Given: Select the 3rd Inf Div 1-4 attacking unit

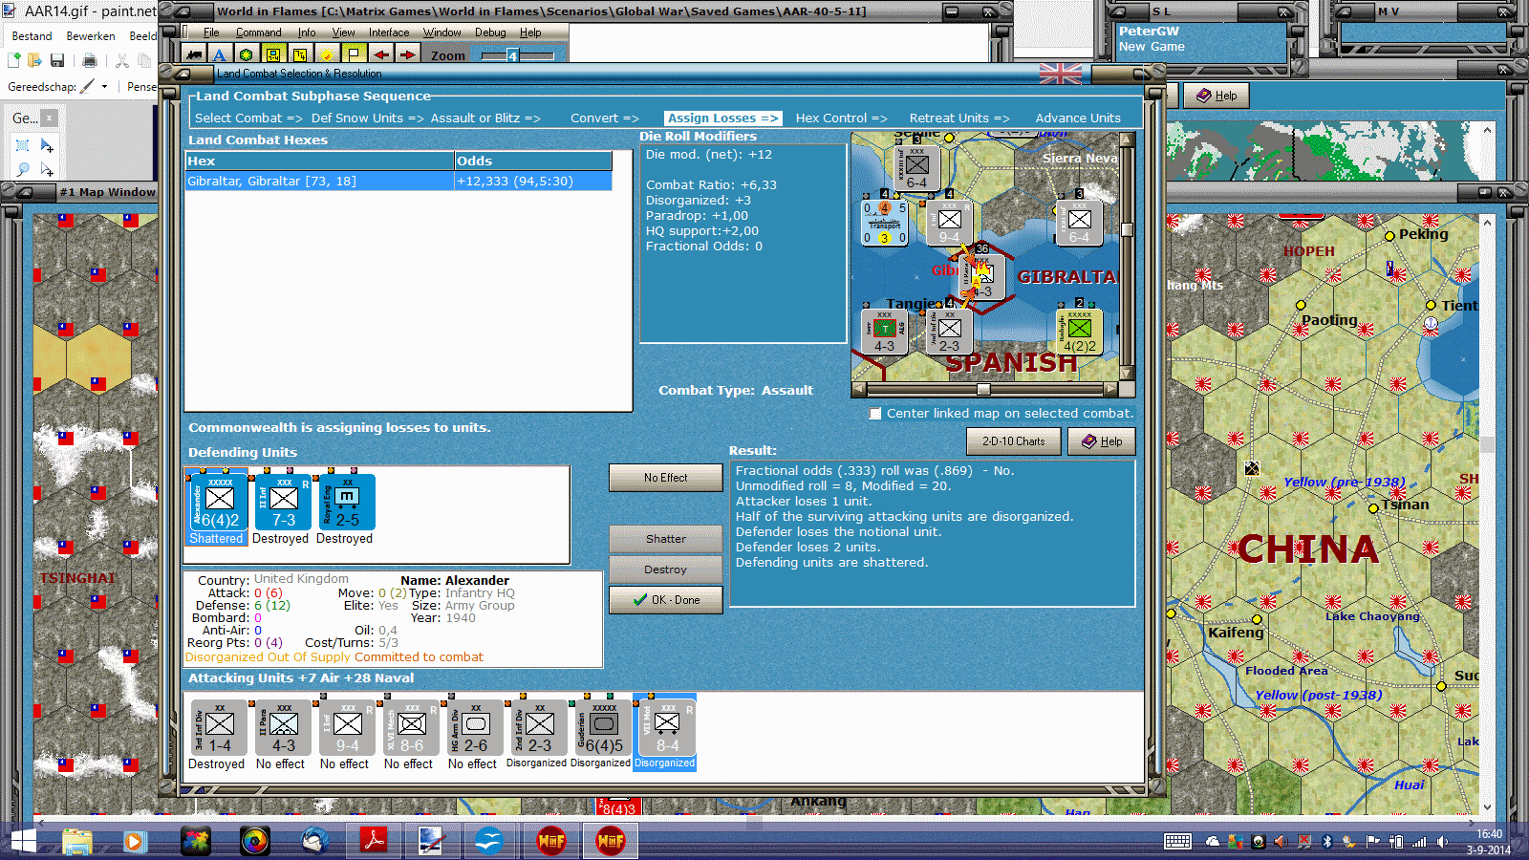Looking at the screenshot, I should (x=219, y=729).
